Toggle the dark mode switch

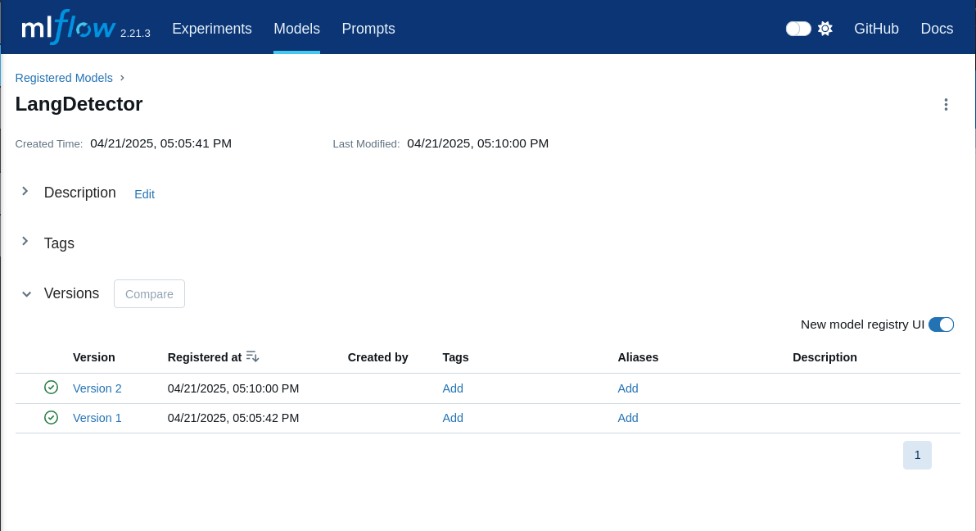(x=798, y=29)
